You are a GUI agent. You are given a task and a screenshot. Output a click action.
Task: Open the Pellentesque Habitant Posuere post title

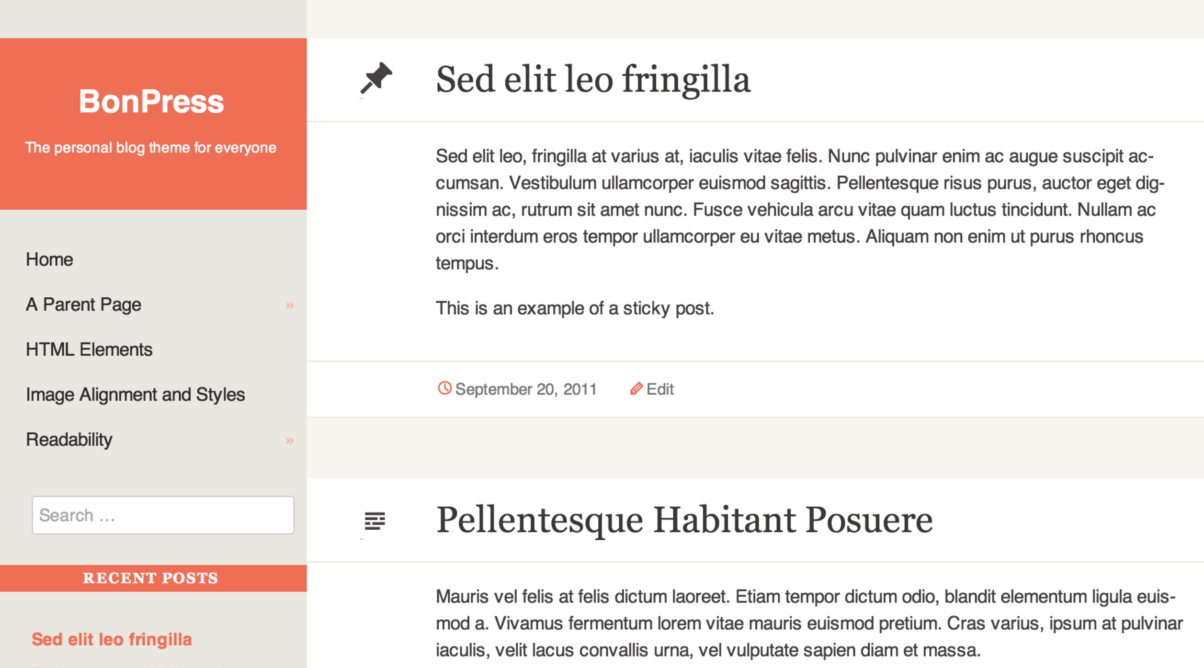(684, 520)
